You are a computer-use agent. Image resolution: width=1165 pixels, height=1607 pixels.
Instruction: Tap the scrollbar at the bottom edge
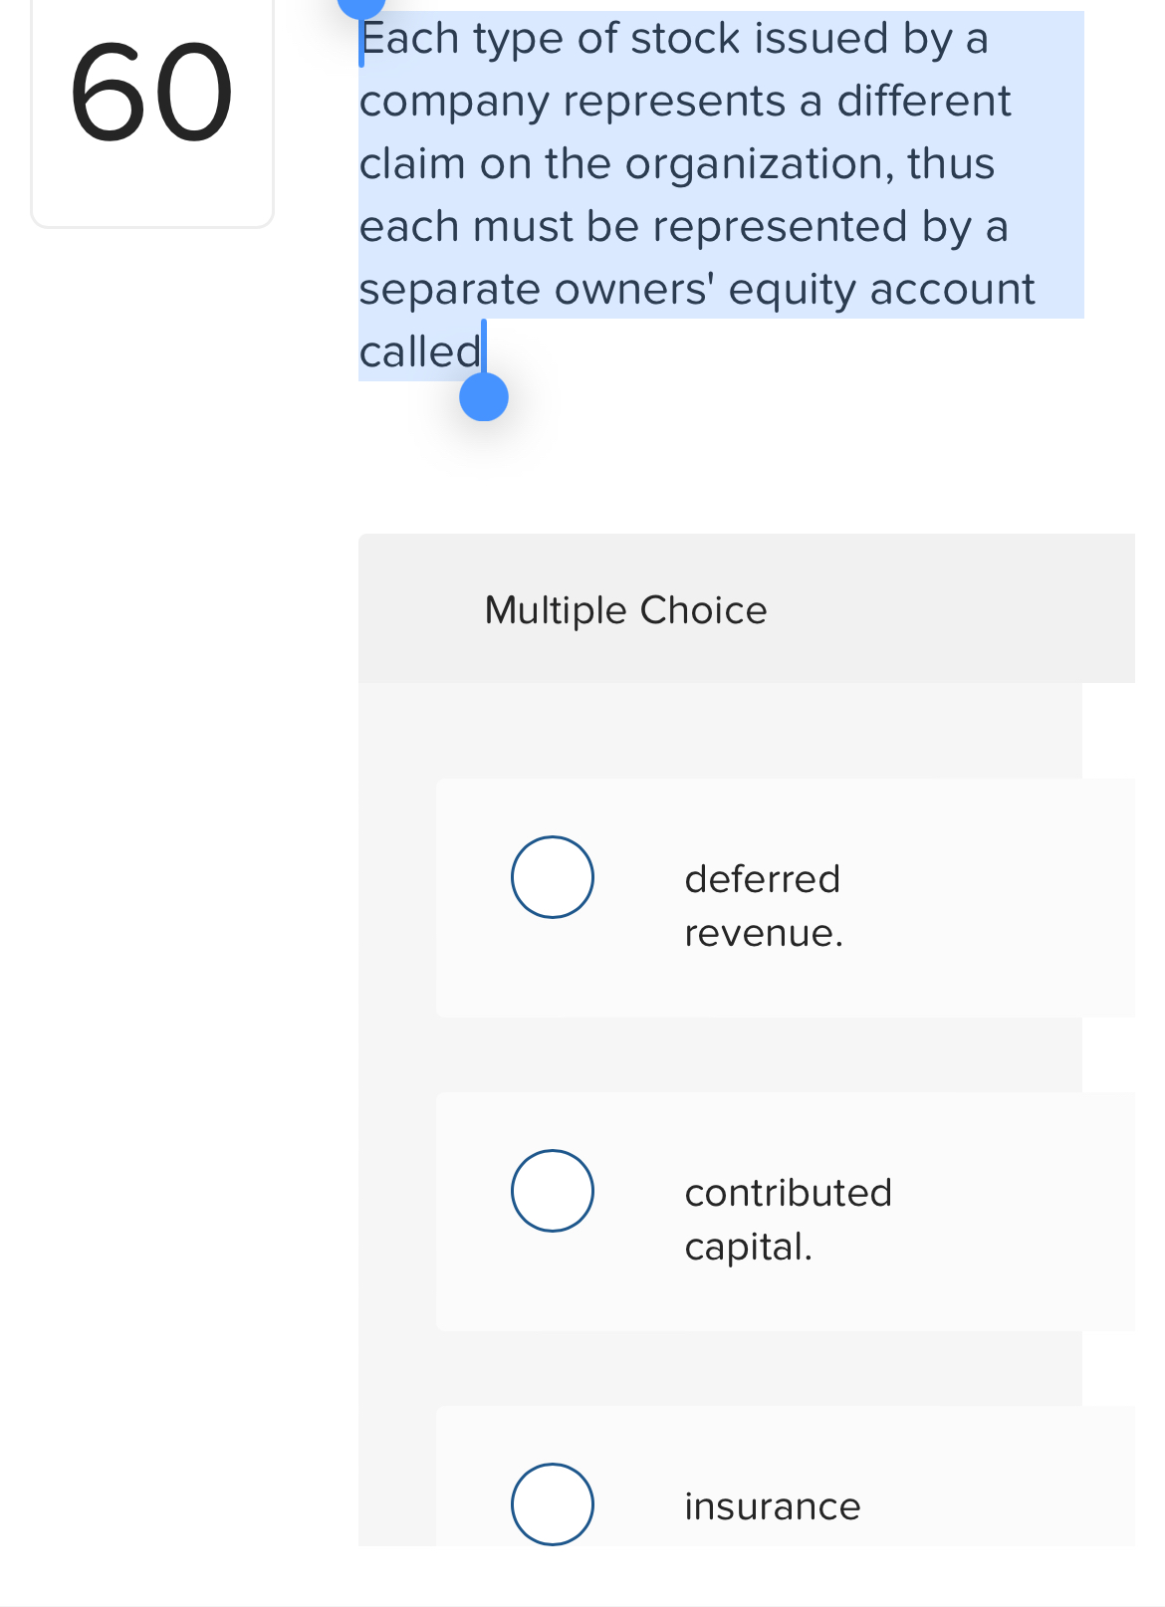[x=582, y=1598]
